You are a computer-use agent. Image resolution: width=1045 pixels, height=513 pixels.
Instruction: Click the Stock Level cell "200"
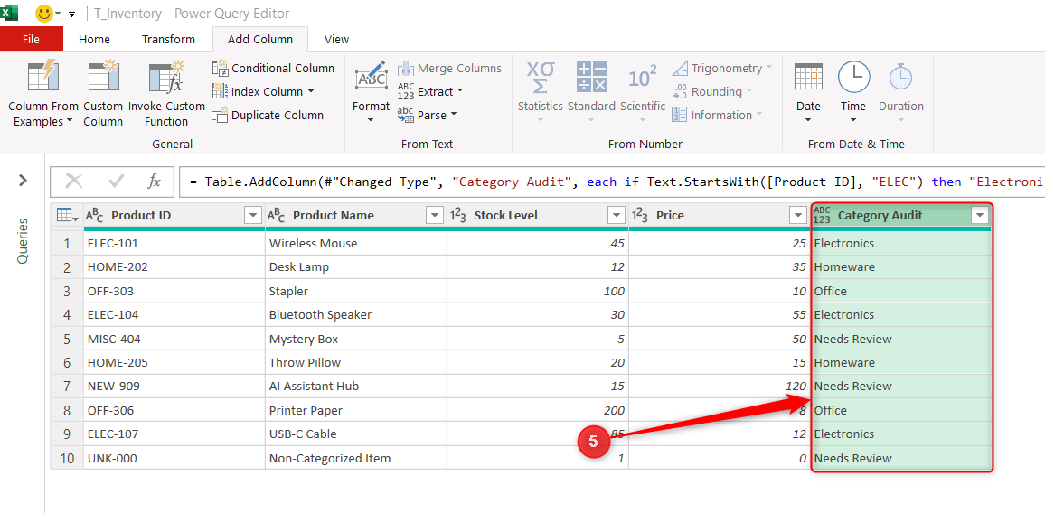point(538,410)
